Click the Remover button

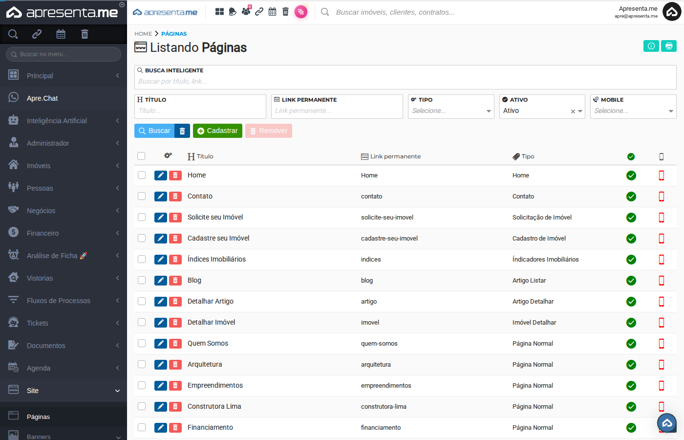coord(269,131)
